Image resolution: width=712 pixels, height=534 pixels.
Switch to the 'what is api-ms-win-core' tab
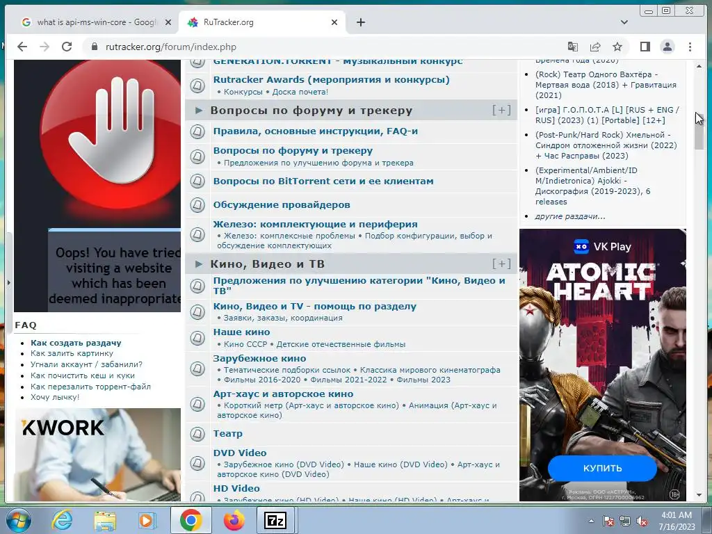point(96,22)
